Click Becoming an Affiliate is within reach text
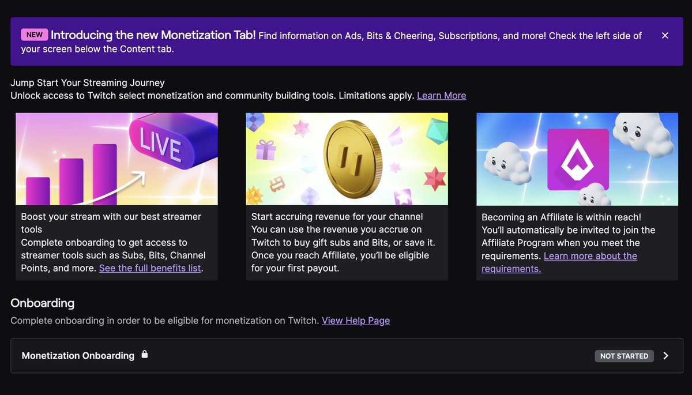This screenshot has width=692, height=395. 561,217
